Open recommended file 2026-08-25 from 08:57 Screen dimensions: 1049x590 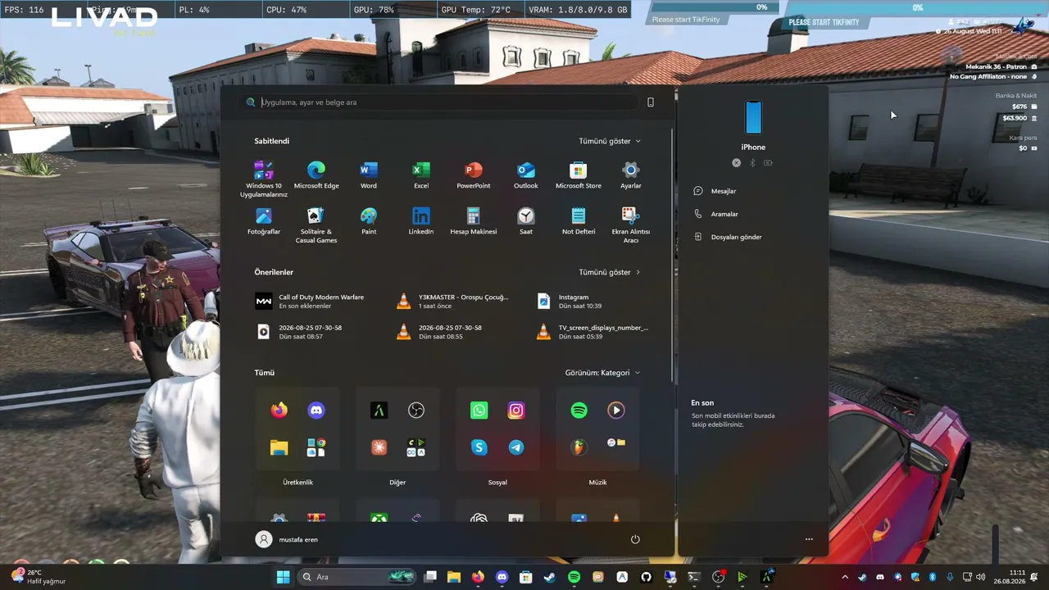tap(298, 332)
